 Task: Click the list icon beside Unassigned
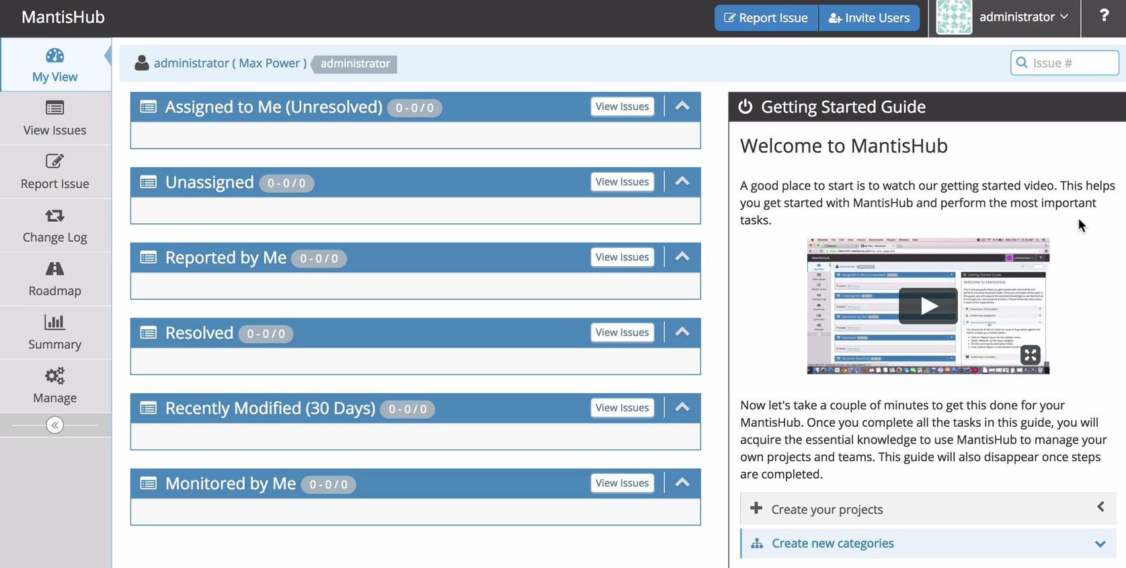click(x=149, y=182)
